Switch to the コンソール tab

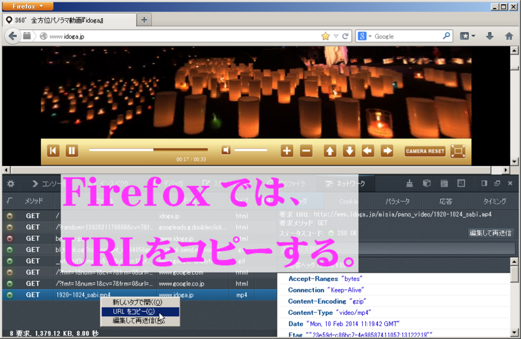point(49,183)
